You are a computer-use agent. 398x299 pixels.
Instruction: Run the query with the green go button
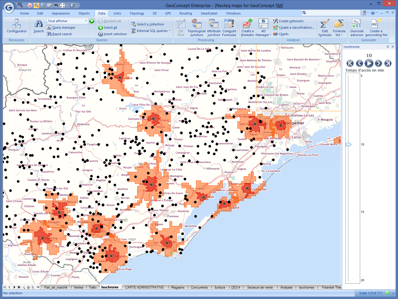pos(92,21)
